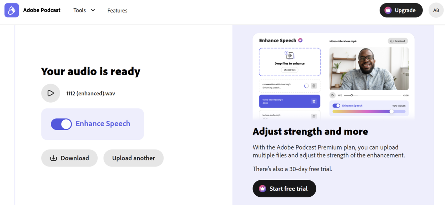Expand the Tools dropdown chevron
Viewport: 445px width, 205px height.
click(93, 10)
